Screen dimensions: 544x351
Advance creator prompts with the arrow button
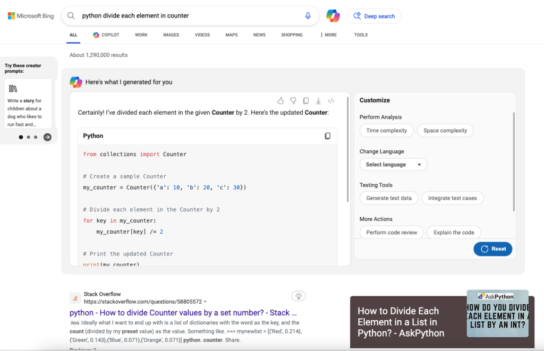47,137
